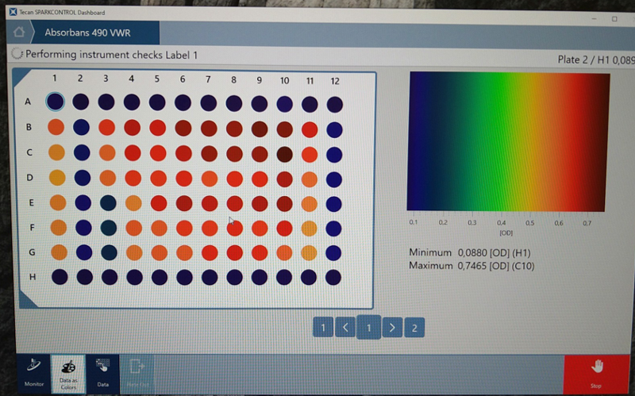The image size is (635, 396).
Task: Go to next page arrow
Action: point(391,327)
